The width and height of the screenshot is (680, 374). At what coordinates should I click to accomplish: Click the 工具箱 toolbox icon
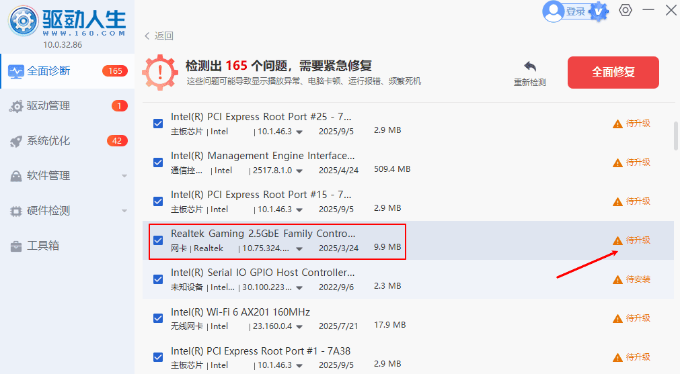click(16, 246)
